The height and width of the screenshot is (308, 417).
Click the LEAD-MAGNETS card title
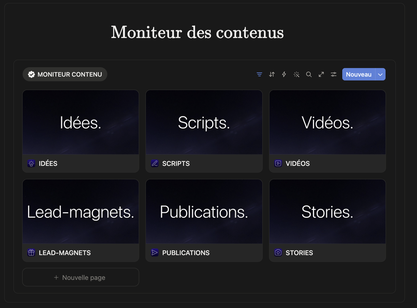pyautogui.click(x=65, y=253)
